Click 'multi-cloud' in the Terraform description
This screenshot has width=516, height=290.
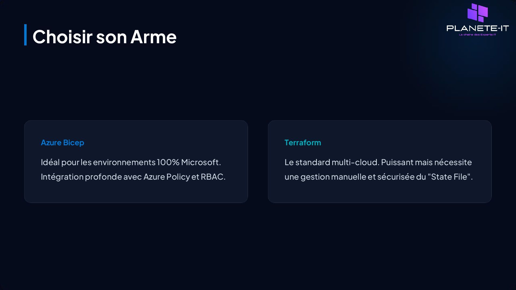tap(355, 162)
